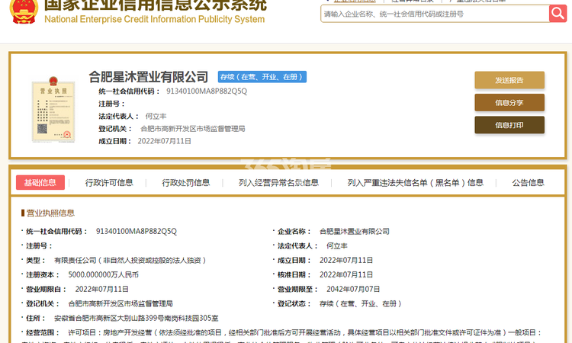Open the 行政处罚信息 tab
The image size is (572, 343).
[185, 183]
